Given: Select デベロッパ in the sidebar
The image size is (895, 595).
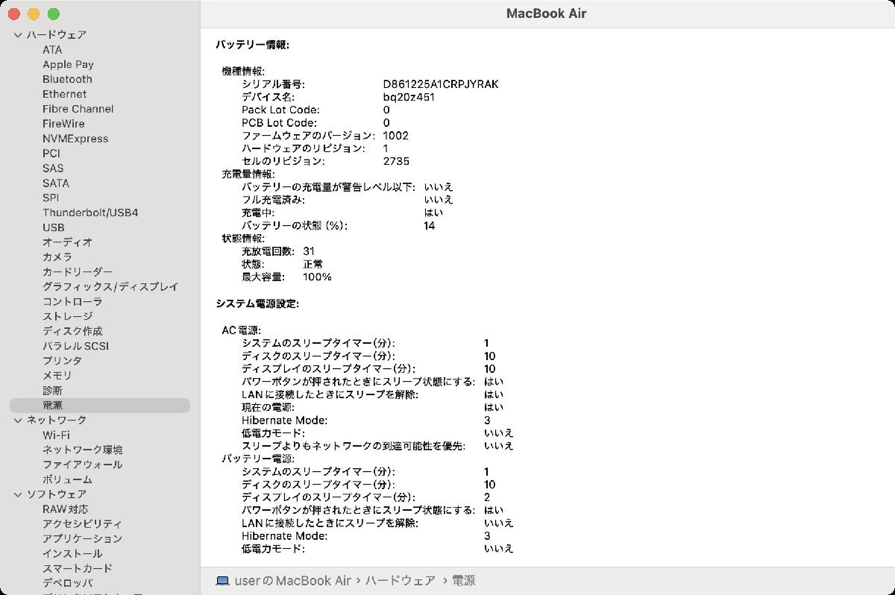Looking at the screenshot, I should [68, 583].
